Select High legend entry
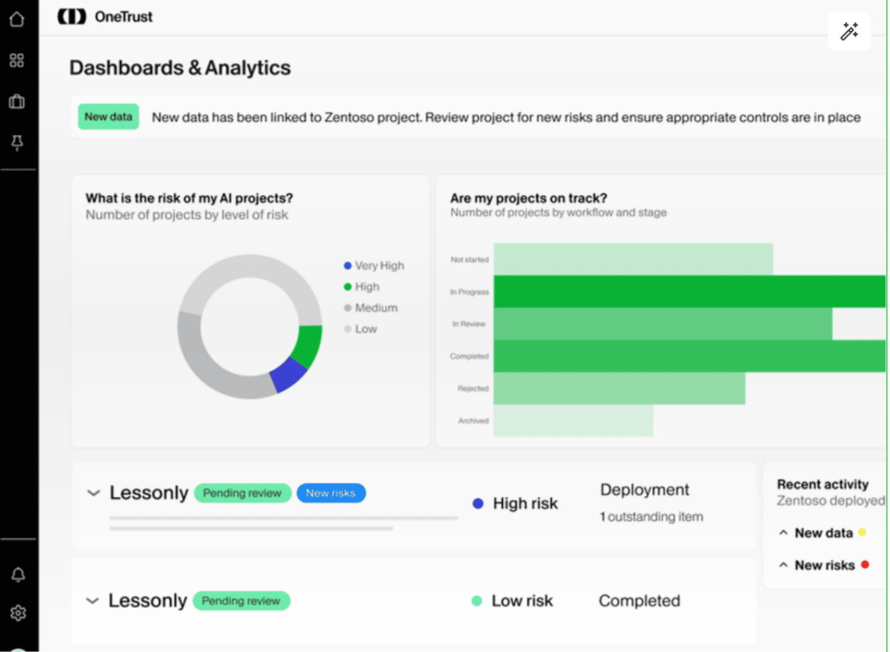 (x=361, y=287)
